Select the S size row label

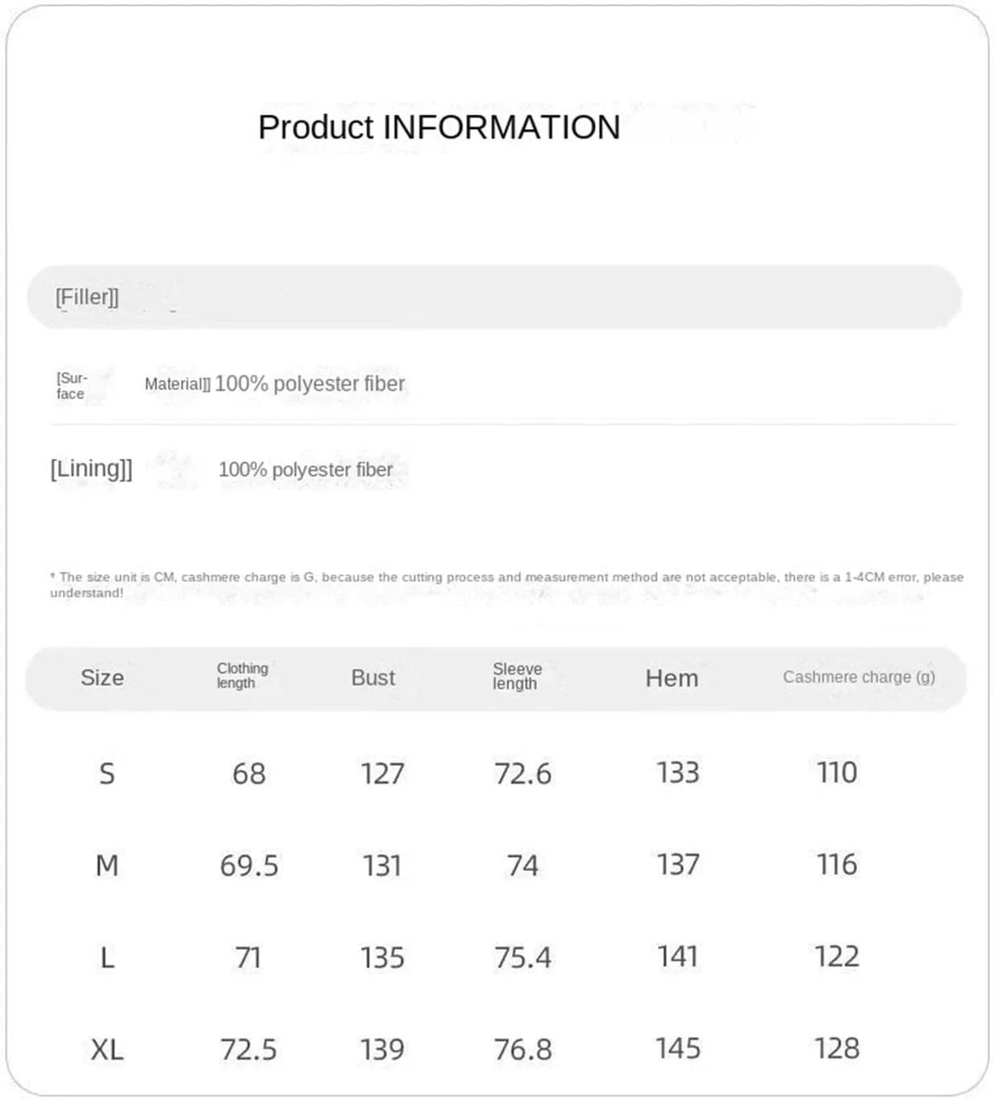pos(106,773)
